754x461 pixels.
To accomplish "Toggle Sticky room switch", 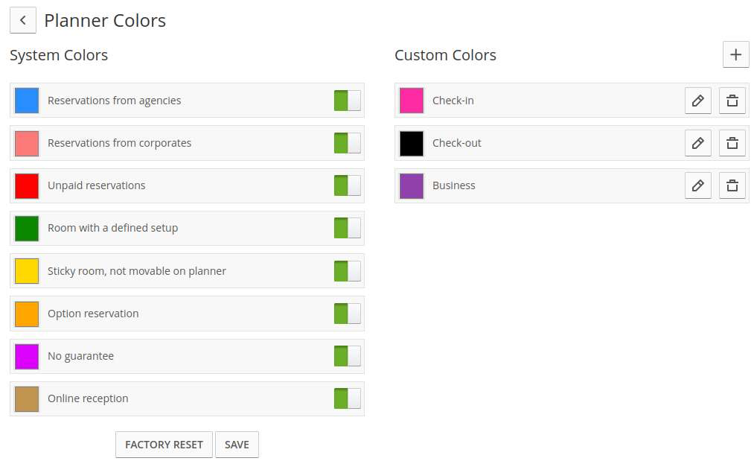I will click(347, 271).
